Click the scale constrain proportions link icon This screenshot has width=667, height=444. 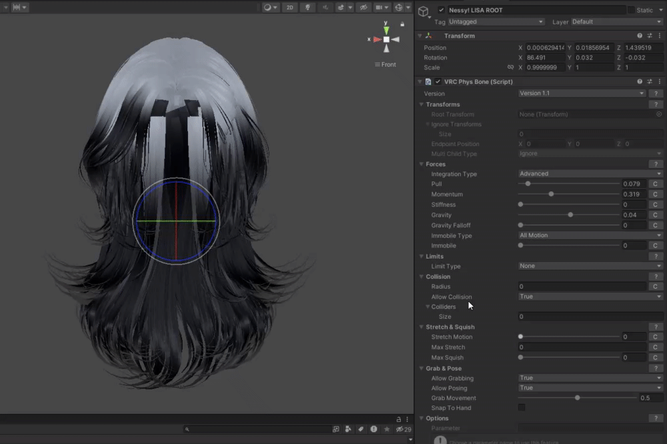click(511, 67)
